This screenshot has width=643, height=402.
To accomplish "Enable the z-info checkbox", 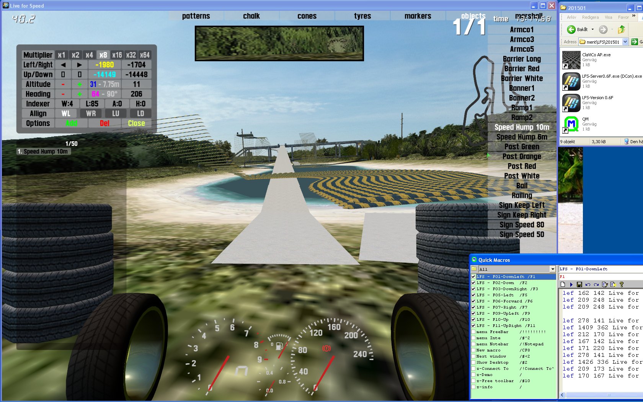I will [x=473, y=387].
